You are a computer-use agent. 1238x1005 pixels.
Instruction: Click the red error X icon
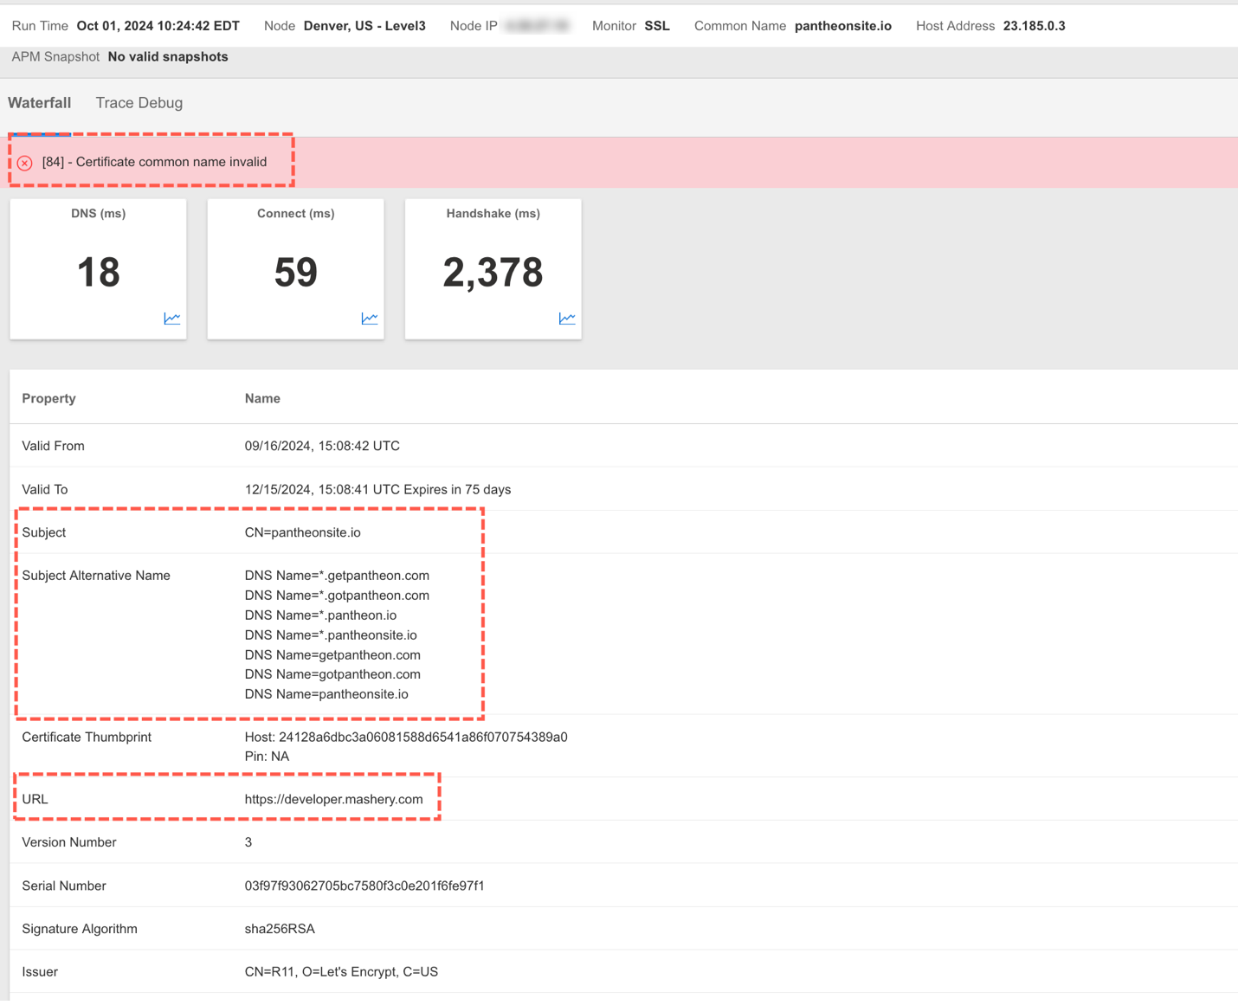(25, 163)
